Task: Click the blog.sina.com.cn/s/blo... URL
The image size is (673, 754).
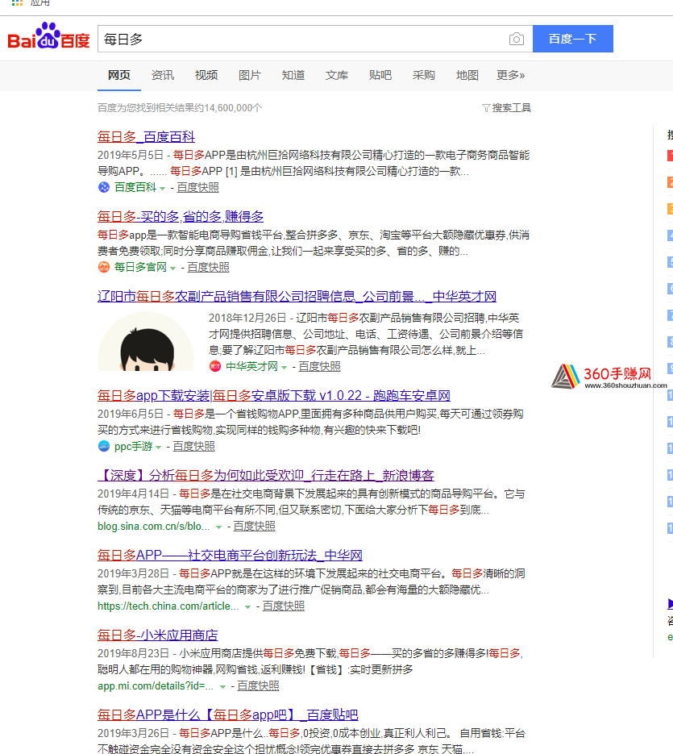Action: pos(154,527)
